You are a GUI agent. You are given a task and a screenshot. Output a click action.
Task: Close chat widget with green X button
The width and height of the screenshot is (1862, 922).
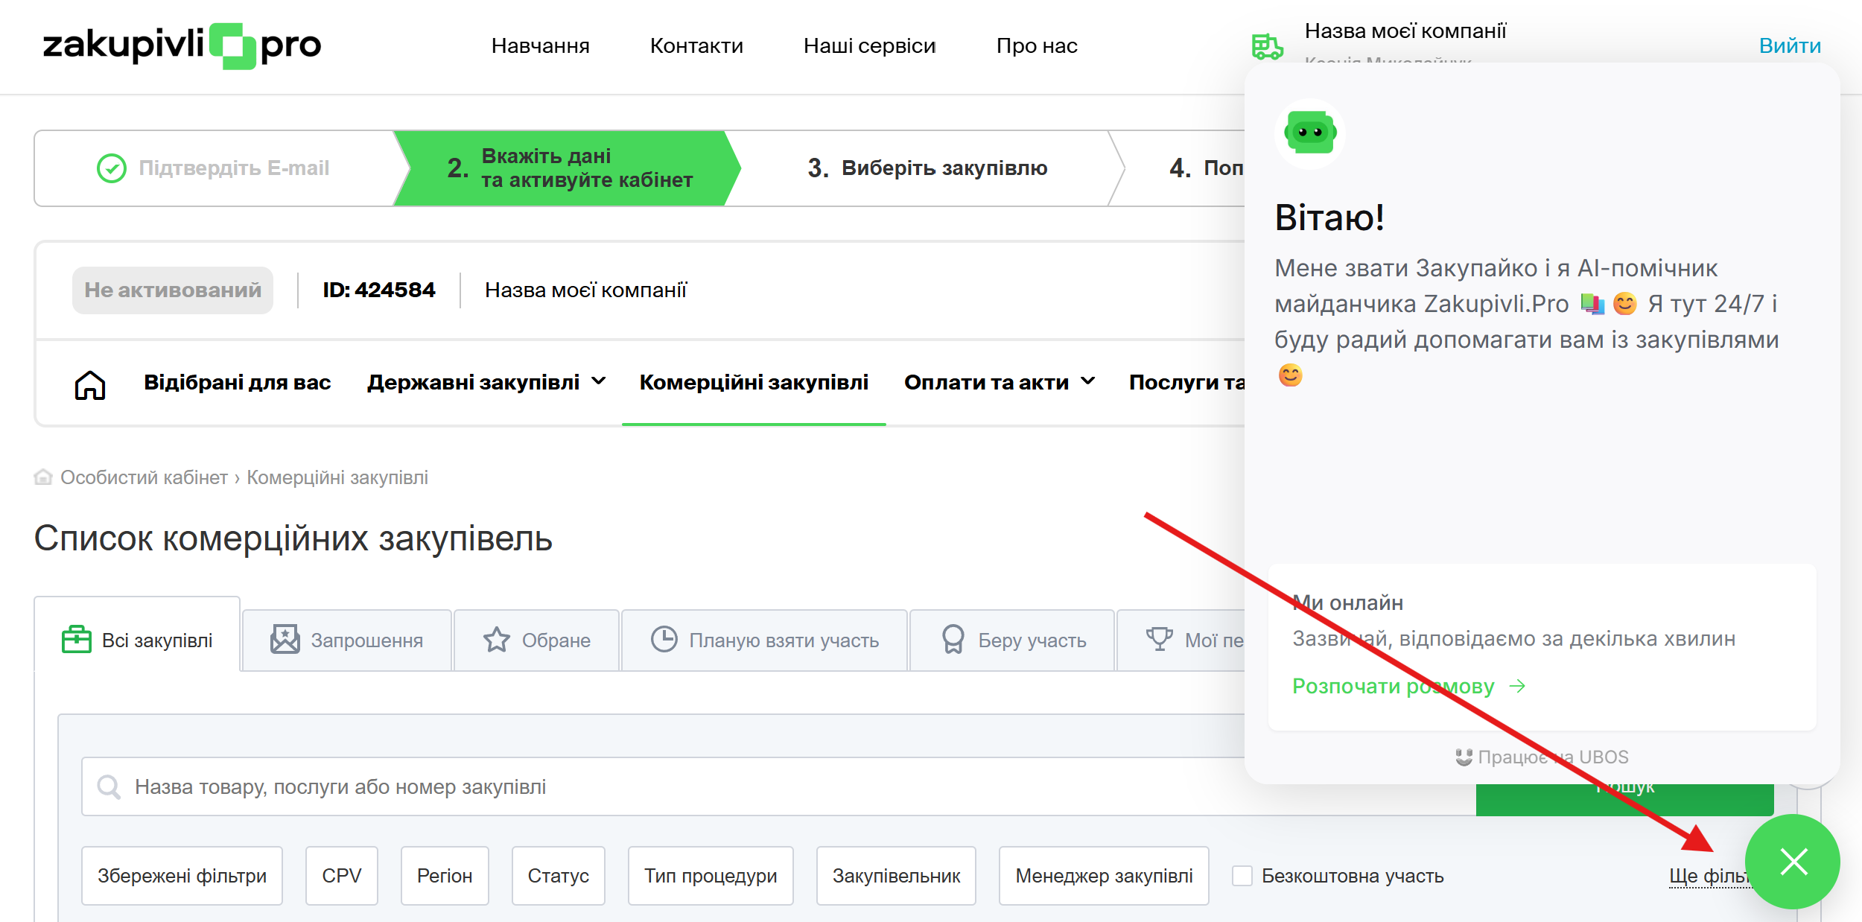click(1793, 862)
